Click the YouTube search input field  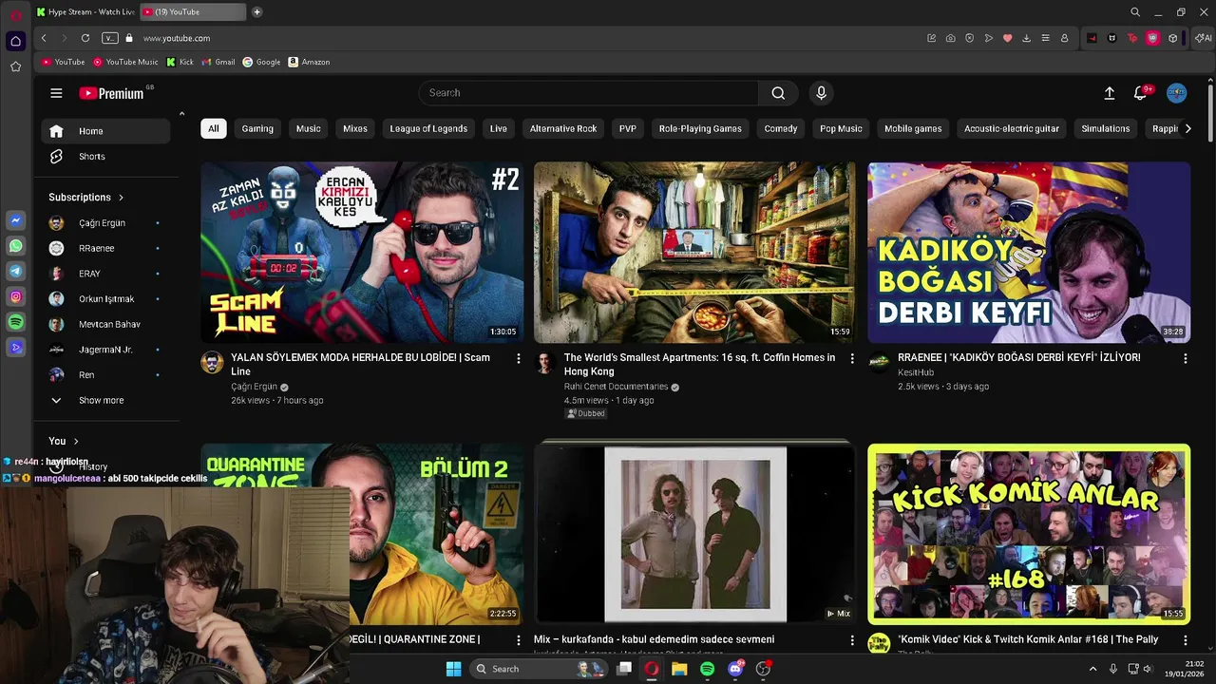[589, 93]
